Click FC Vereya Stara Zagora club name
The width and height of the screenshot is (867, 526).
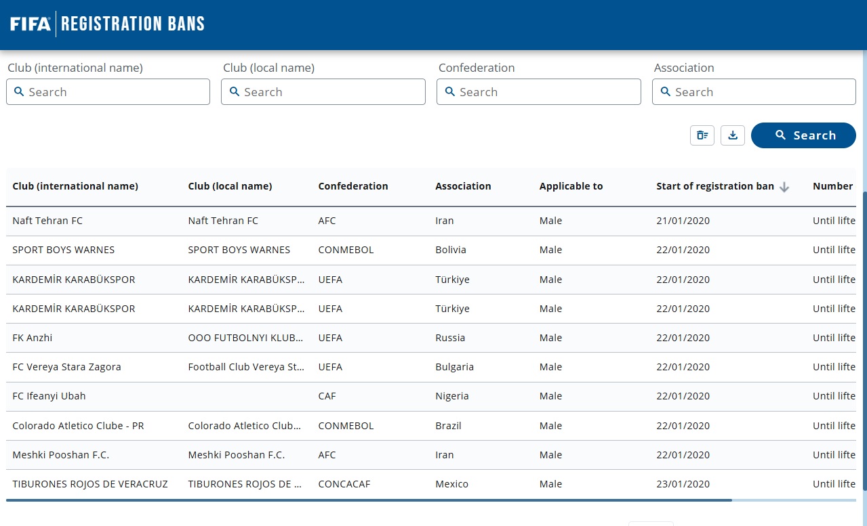click(66, 367)
